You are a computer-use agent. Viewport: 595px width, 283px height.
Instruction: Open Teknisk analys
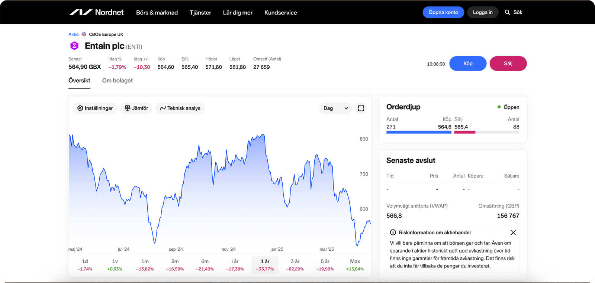180,108
